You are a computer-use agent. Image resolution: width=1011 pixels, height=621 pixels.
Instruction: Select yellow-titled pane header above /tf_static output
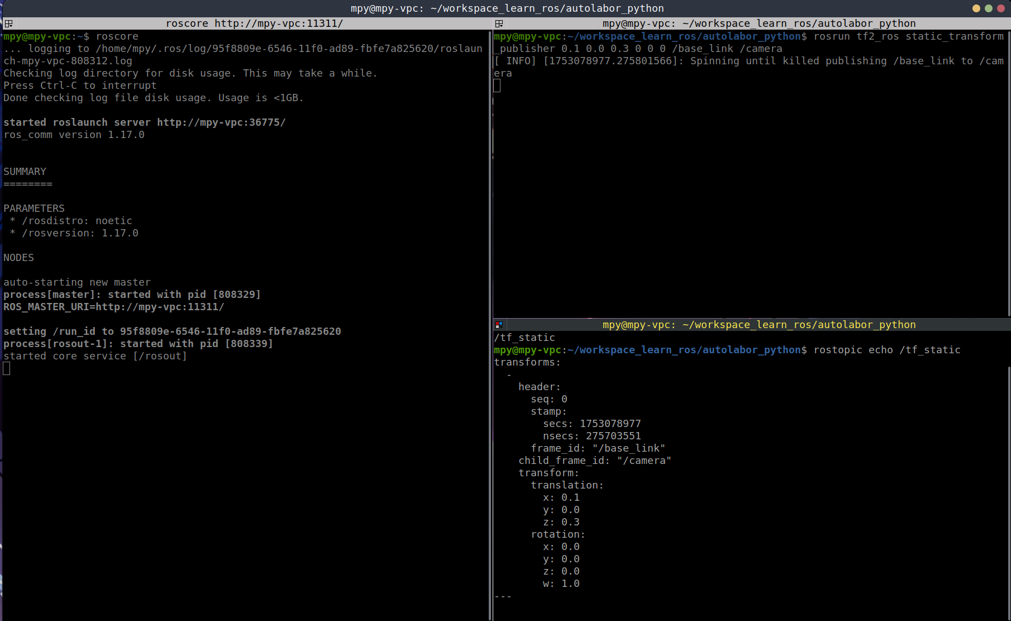pyautogui.click(x=759, y=325)
